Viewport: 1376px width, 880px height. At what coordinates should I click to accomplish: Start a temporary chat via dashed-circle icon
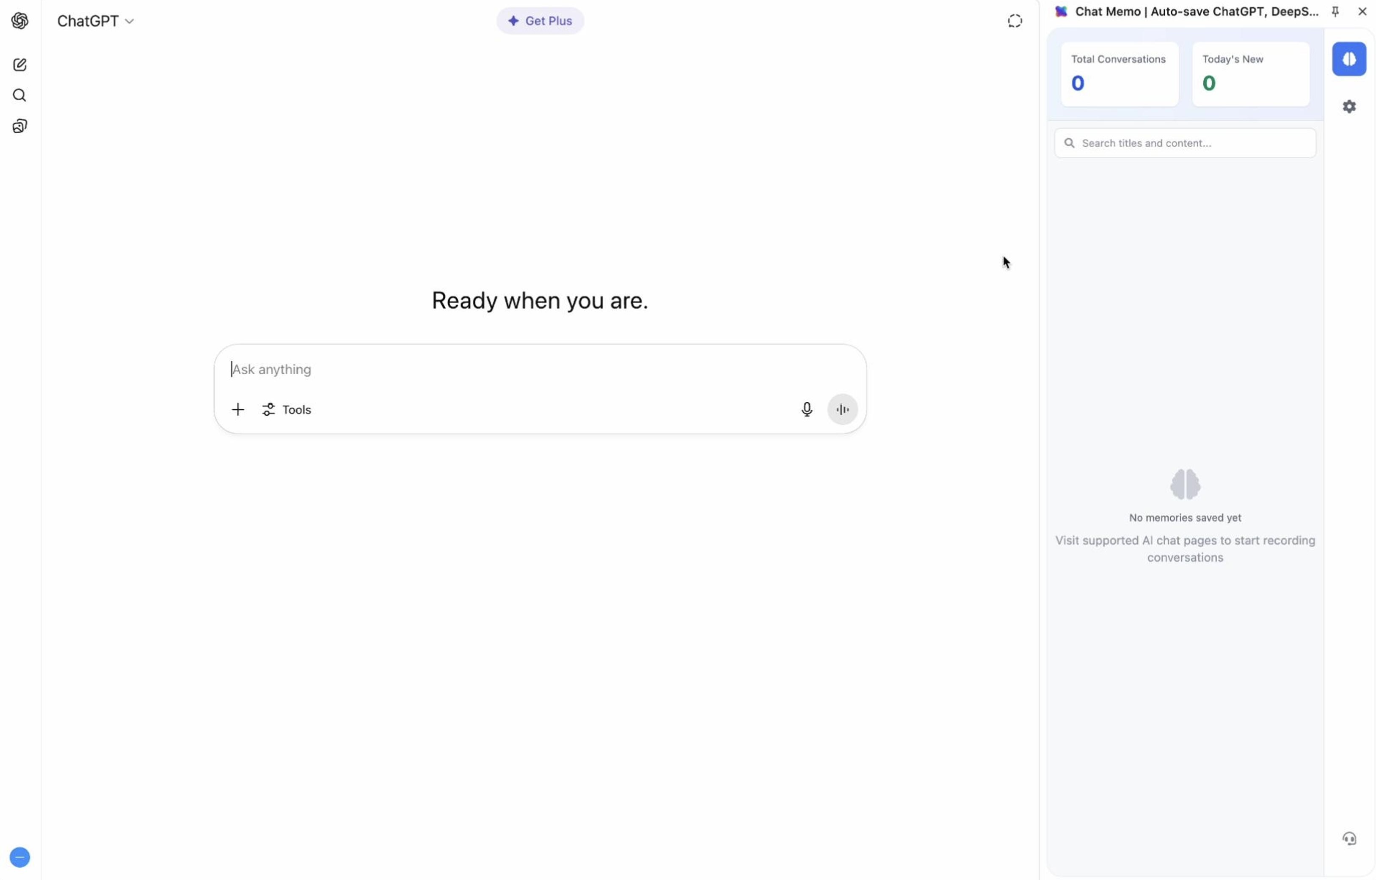(x=1014, y=21)
